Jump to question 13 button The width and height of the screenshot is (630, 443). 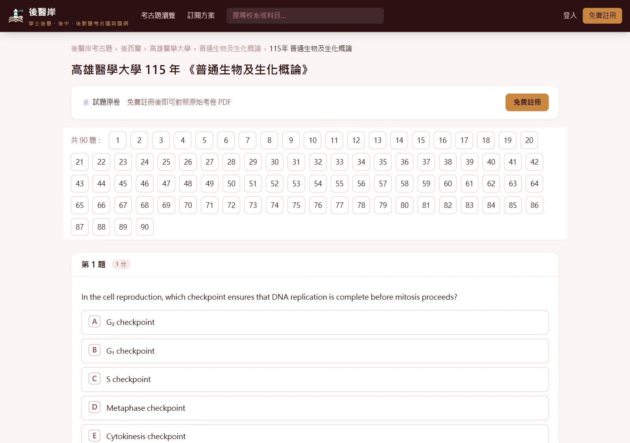tap(378, 140)
